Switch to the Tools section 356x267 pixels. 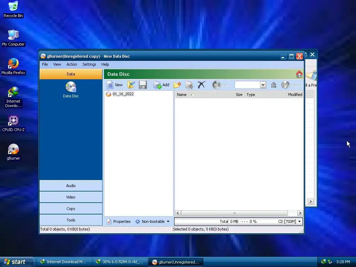click(71, 220)
